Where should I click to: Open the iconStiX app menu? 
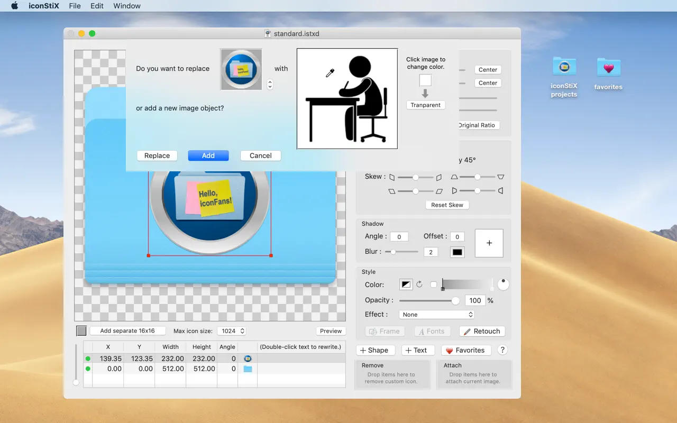[44, 6]
